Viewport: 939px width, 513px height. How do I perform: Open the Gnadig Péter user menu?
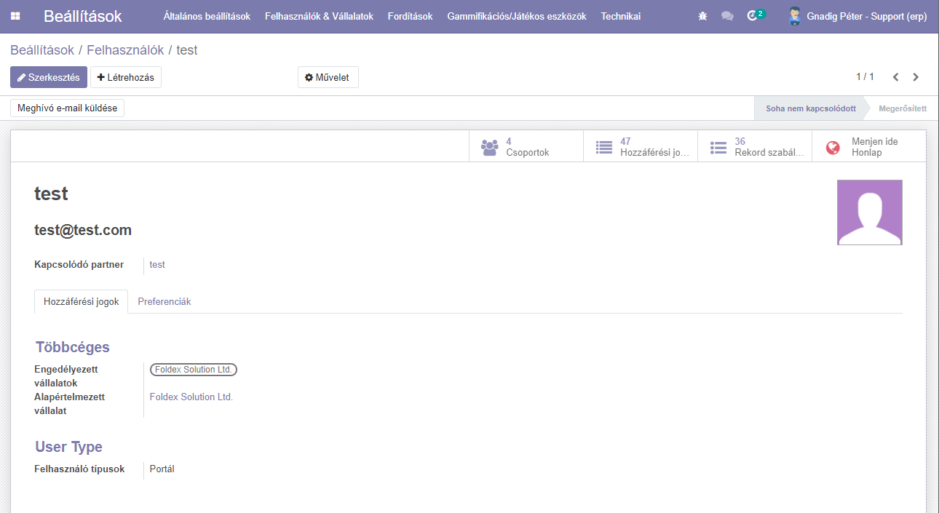tap(857, 16)
